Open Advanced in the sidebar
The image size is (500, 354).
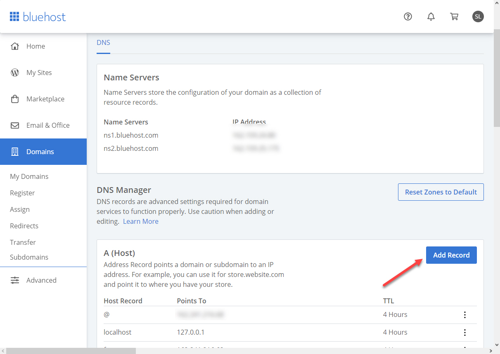coord(43,280)
